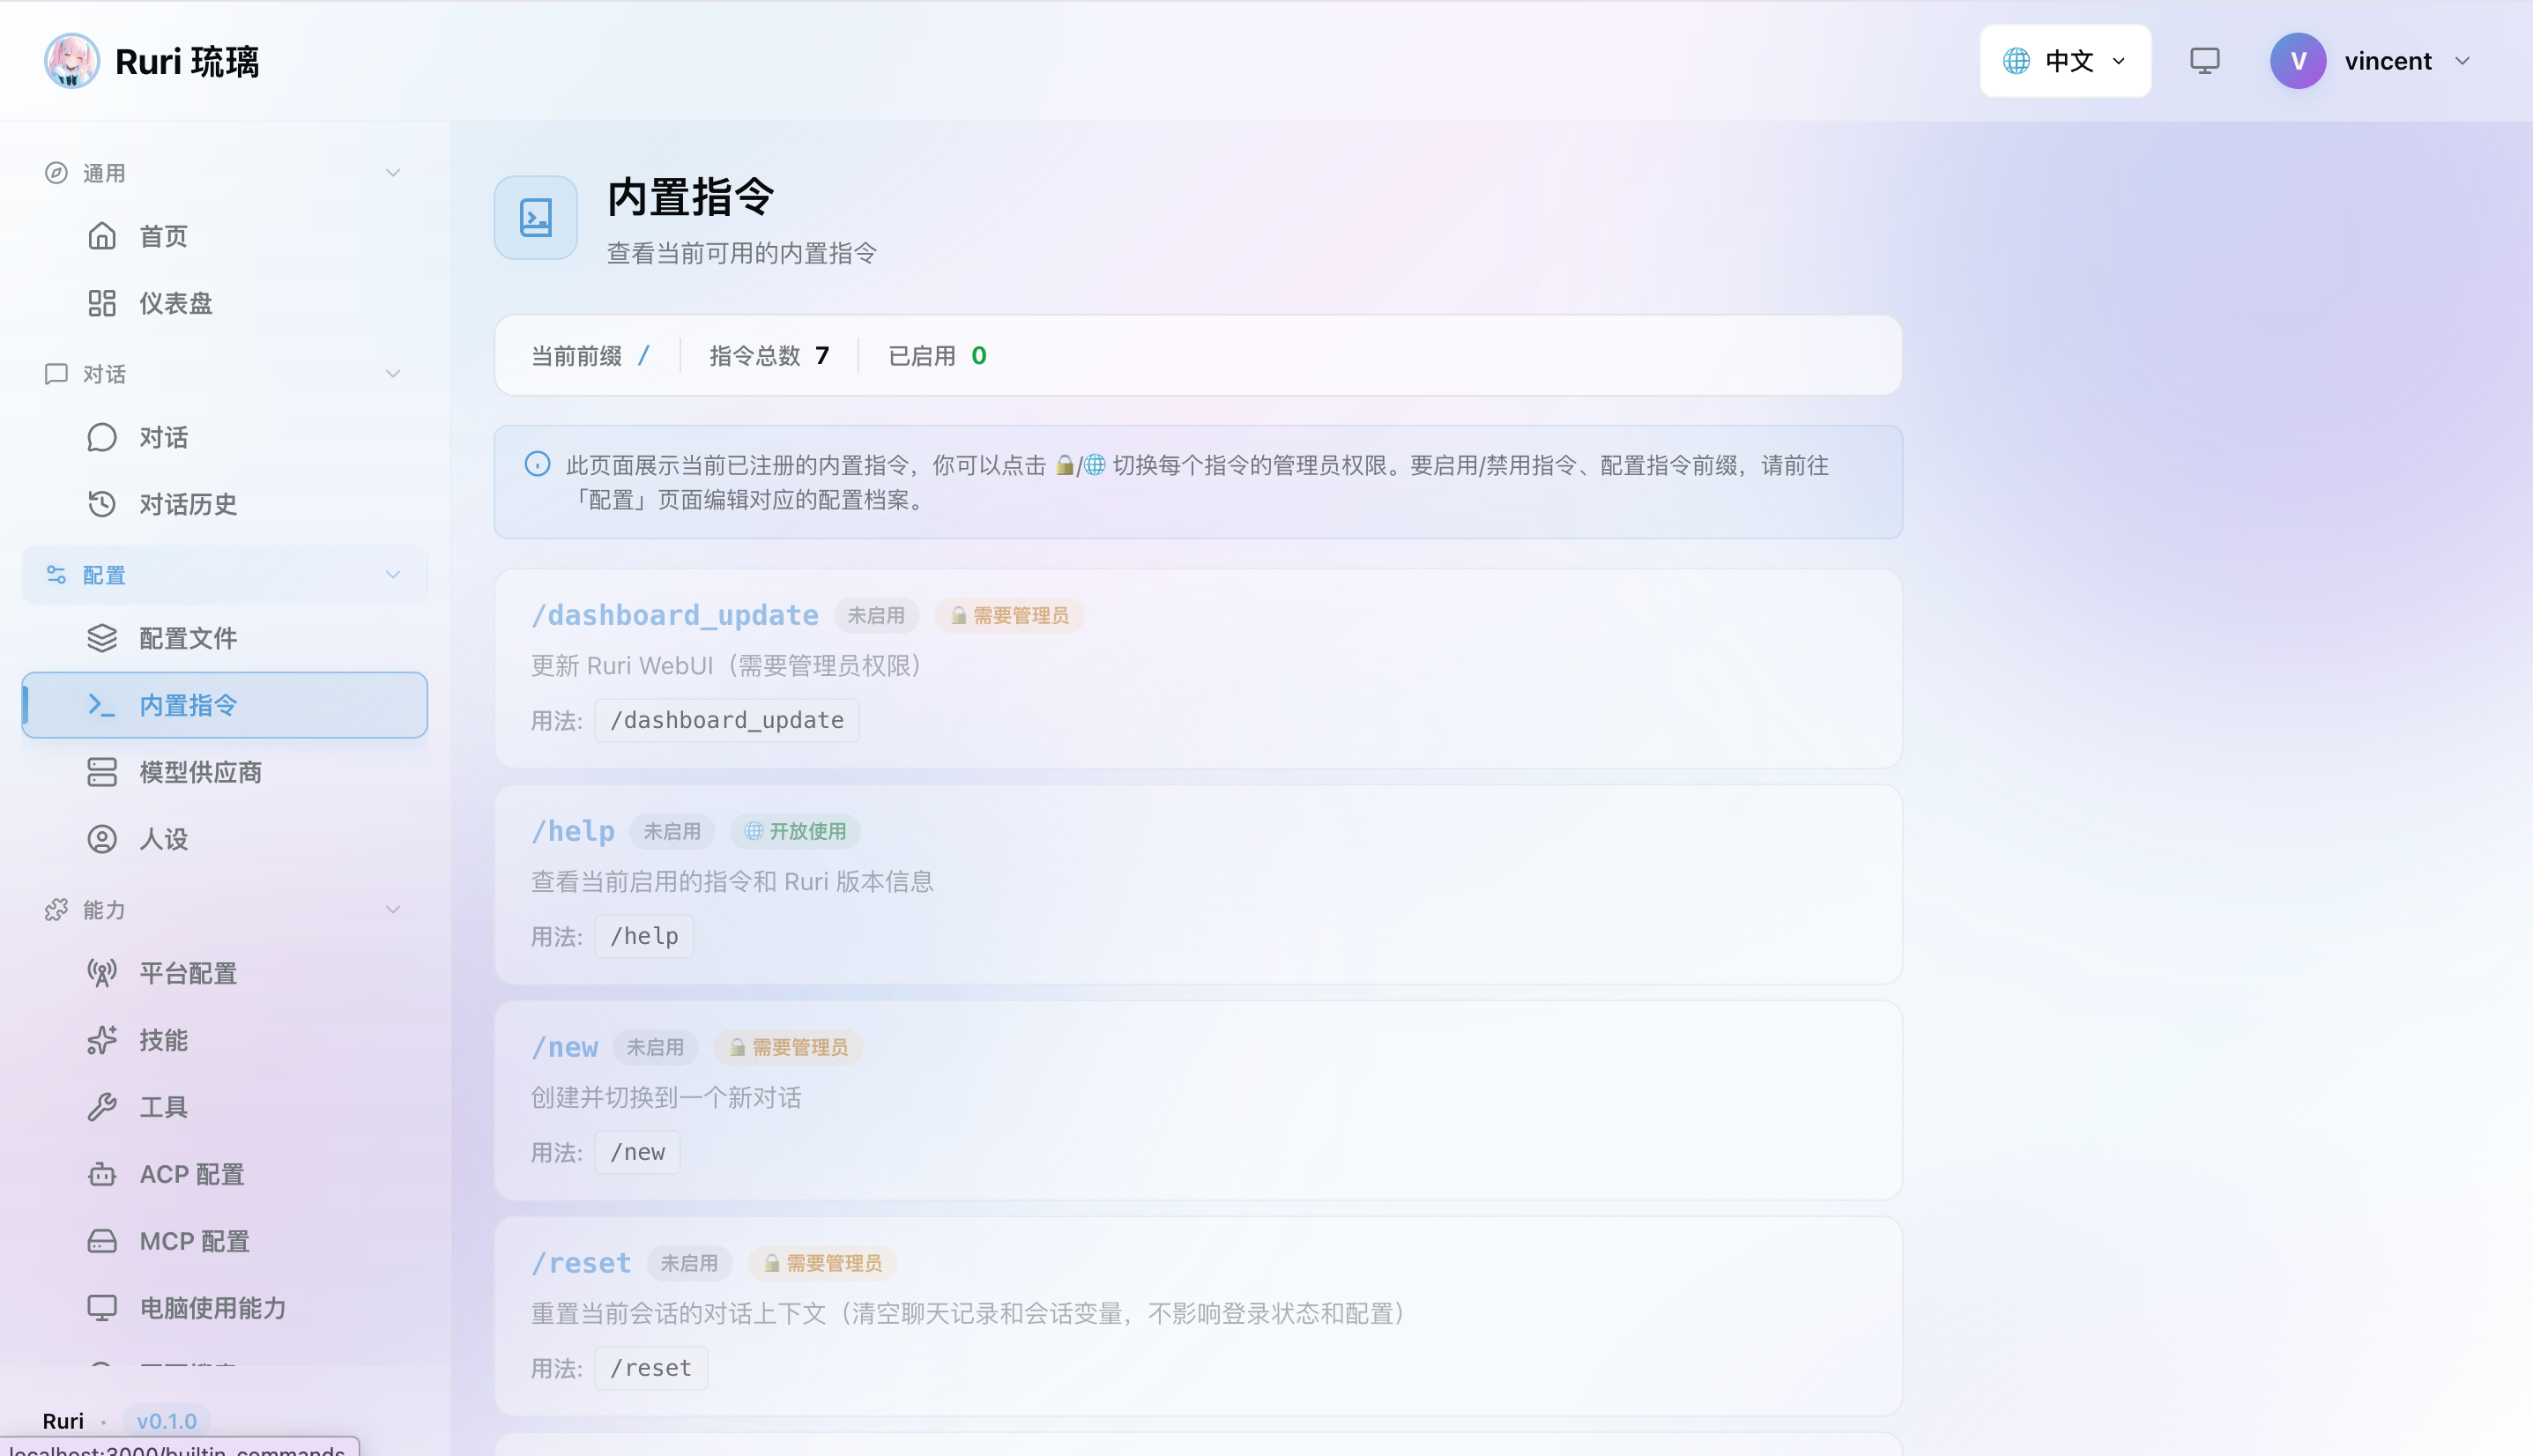
Task: Click the 电脑使用能力 monitor icon
Action: [x=102, y=1308]
